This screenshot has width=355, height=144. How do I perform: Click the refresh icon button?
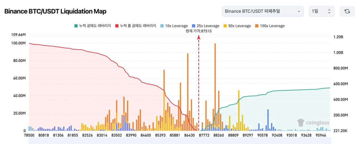click(347, 11)
